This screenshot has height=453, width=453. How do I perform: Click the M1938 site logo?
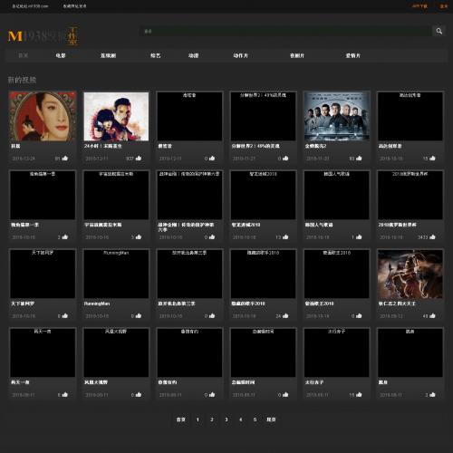43,36
